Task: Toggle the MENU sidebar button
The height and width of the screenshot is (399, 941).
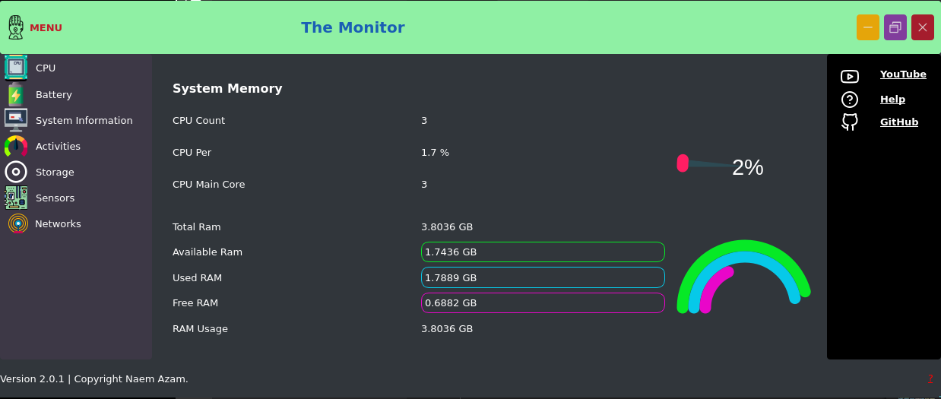Action: pyautogui.click(x=35, y=27)
